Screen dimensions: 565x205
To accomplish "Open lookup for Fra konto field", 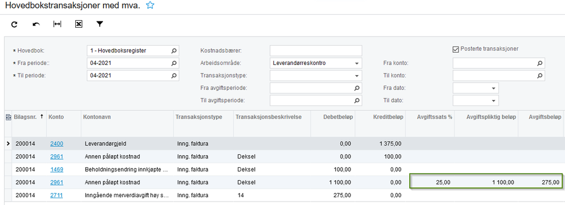I will tap(540, 63).
